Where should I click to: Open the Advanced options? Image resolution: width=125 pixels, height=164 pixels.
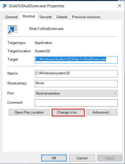(x=102, y=112)
